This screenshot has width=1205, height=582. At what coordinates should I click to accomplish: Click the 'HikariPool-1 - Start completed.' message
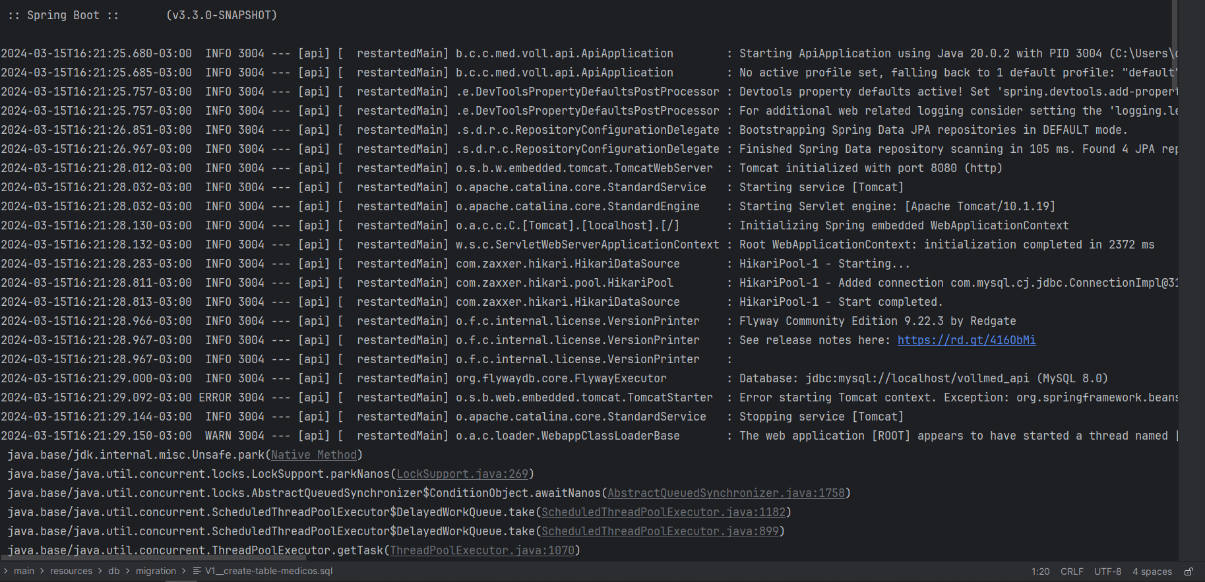coord(841,302)
